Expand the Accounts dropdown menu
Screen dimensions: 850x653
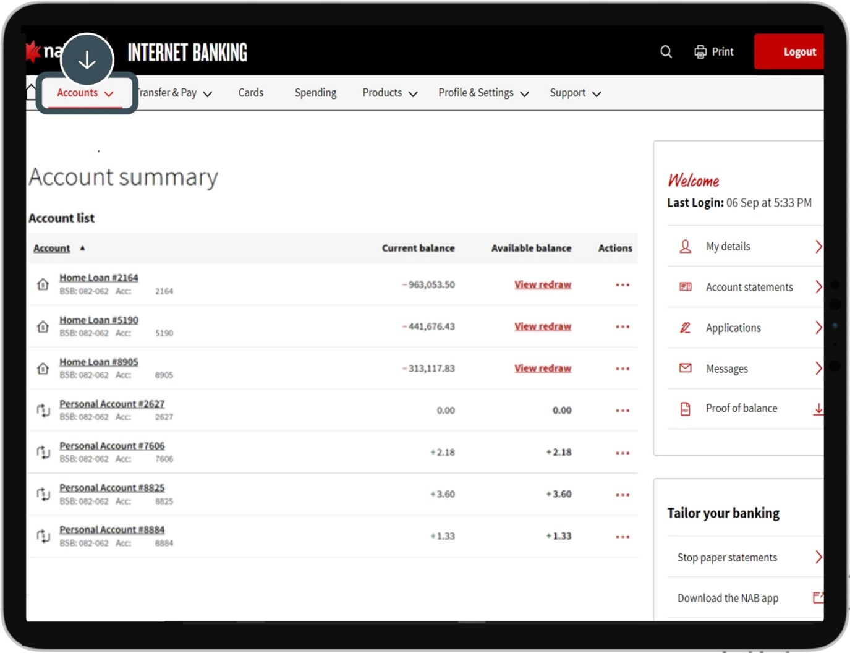(x=85, y=93)
